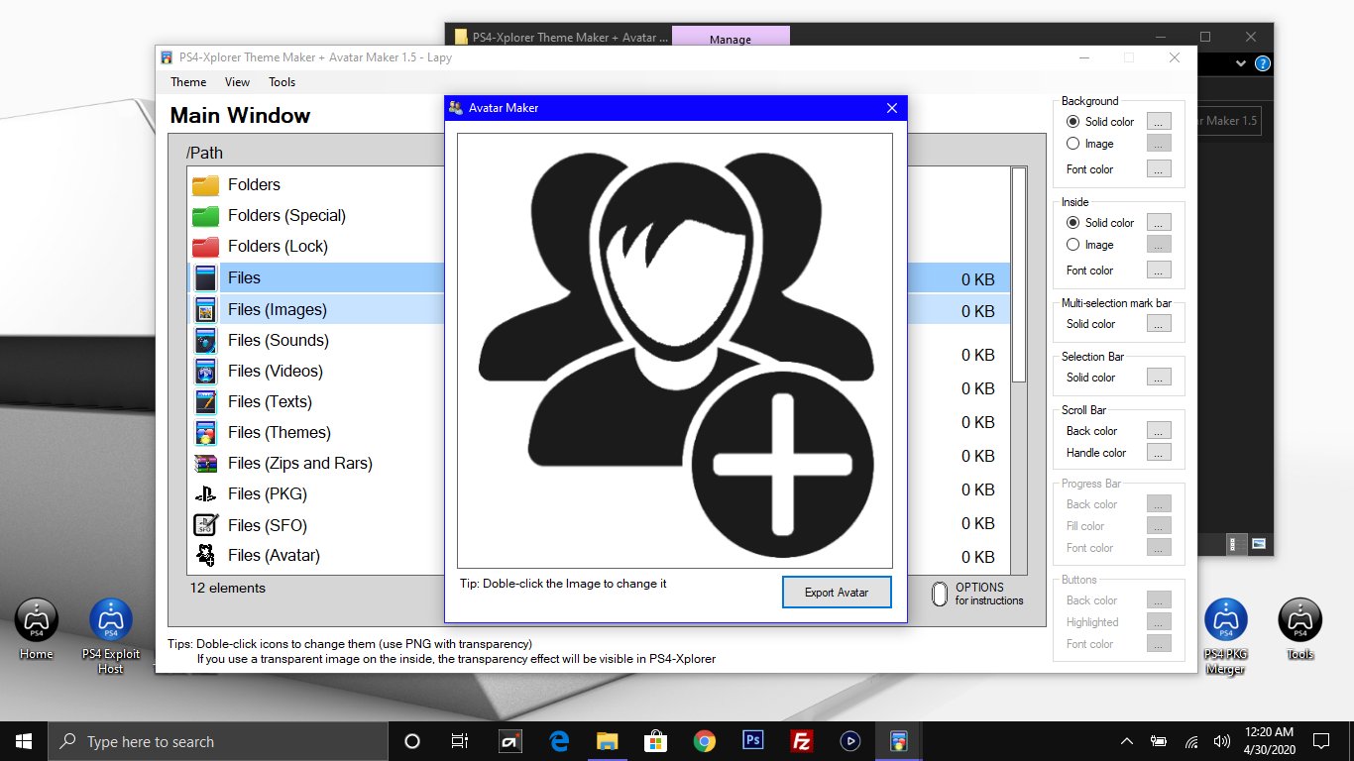The width and height of the screenshot is (1354, 761).
Task: Click the Export Avatar button
Action: click(837, 592)
